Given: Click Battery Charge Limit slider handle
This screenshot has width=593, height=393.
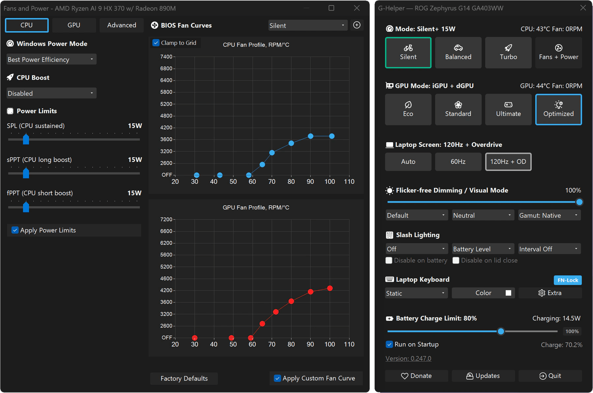Looking at the screenshot, I should [501, 331].
